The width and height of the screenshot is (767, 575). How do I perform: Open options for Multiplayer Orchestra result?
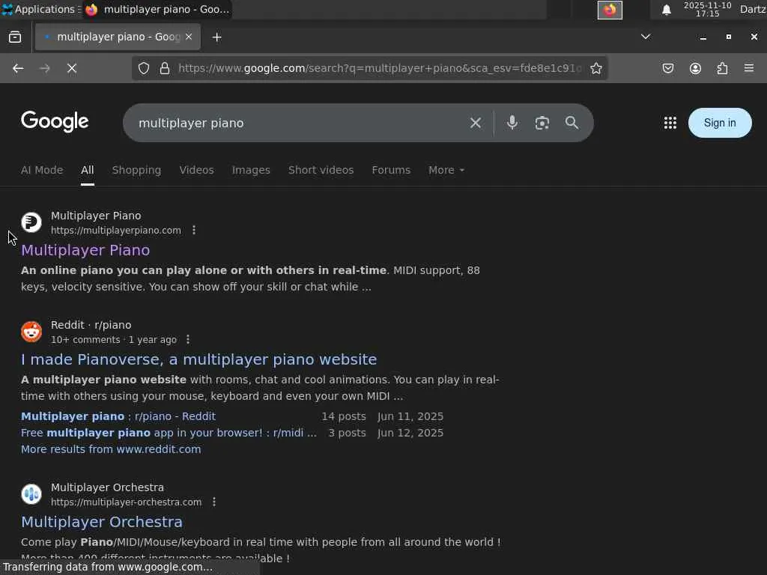(x=213, y=502)
